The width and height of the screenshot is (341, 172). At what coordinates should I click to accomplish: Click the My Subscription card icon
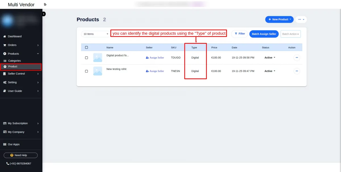[5, 123]
